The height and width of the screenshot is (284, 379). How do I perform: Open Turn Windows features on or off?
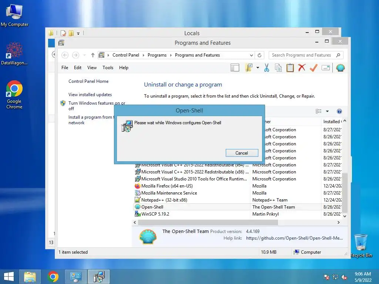[97, 106]
